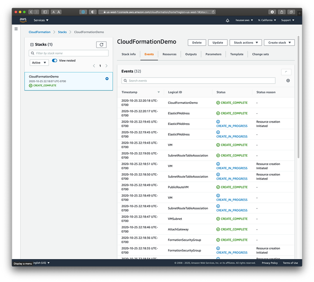
Task: Click the status icon of the CloudFormationDemo event row
Action: [218, 103]
